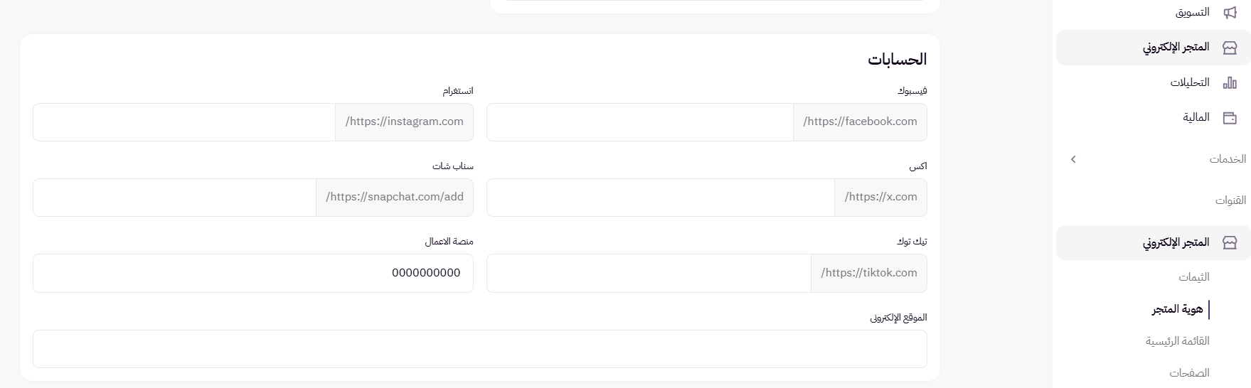The height and width of the screenshot is (388, 1251).
Task: Click the website URL input field (الموقع الإلكتروني)
Action: coord(479,349)
